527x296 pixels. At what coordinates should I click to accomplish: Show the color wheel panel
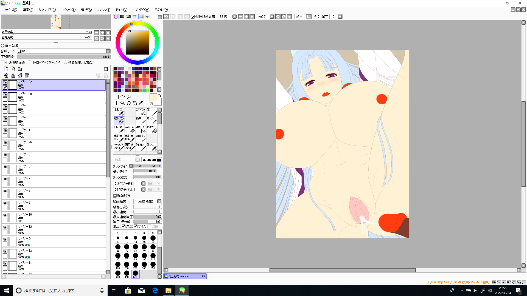(116, 17)
